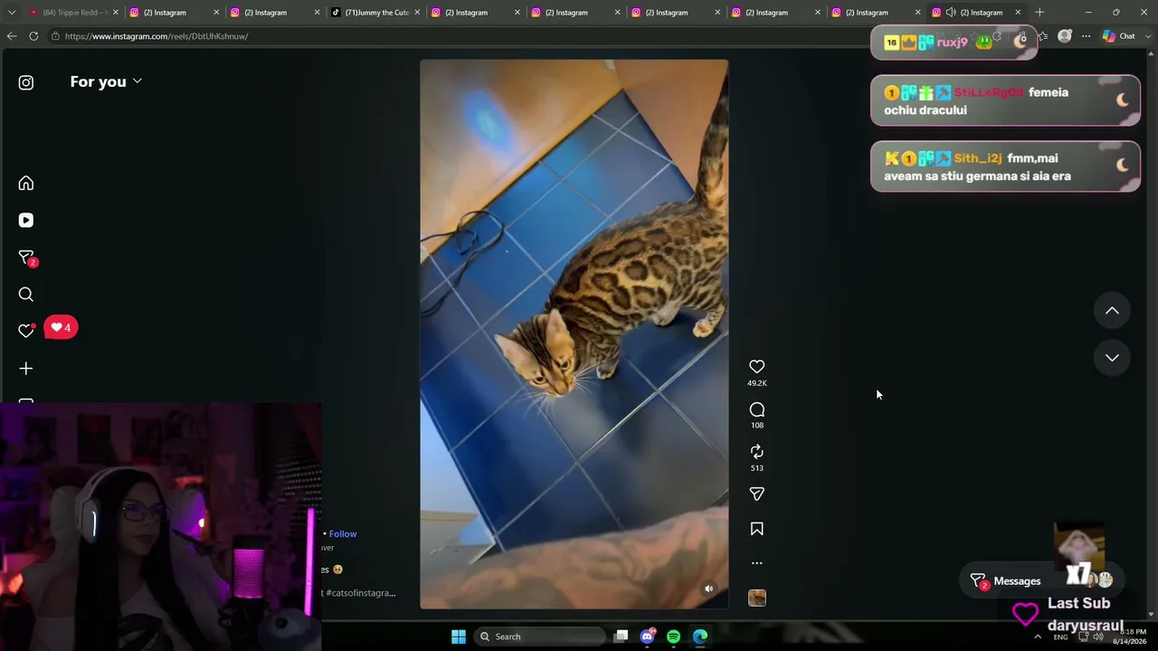Open browser Settings and more menu
The image size is (1158, 651).
(1087, 36)
